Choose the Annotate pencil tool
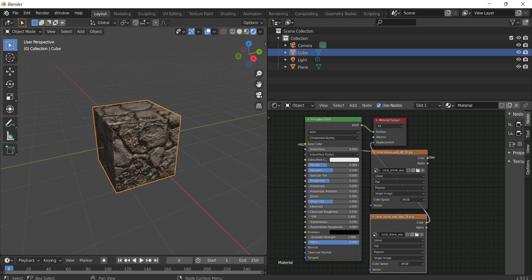Screen dimensions: 532x280 (x=10, y=123)
